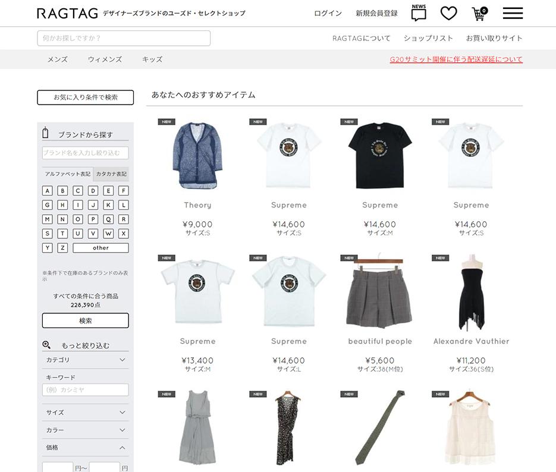This screenshot has width=556, height=472.
Task: Select brand letter S
Action: 47,234
